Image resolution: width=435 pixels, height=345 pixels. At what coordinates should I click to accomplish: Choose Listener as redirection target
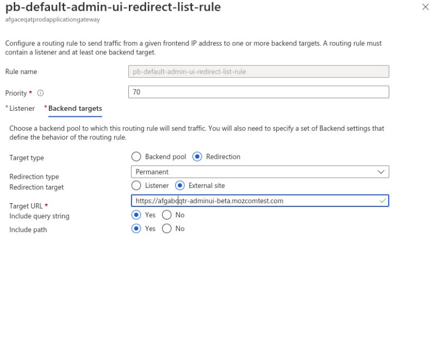pos(136,186)
